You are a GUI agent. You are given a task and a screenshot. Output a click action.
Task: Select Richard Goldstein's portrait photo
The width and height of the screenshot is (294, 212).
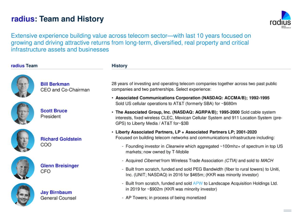(x=23, y=140)
